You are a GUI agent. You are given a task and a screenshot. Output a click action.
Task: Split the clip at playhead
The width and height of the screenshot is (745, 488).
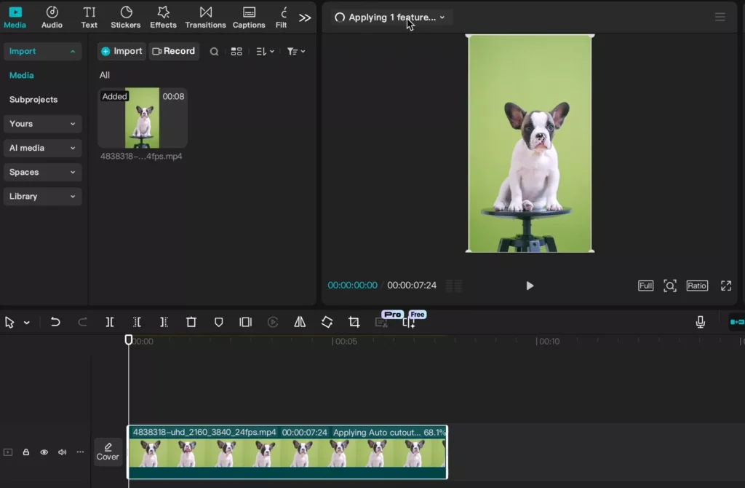pyautogui.click(x=110, y=322)
